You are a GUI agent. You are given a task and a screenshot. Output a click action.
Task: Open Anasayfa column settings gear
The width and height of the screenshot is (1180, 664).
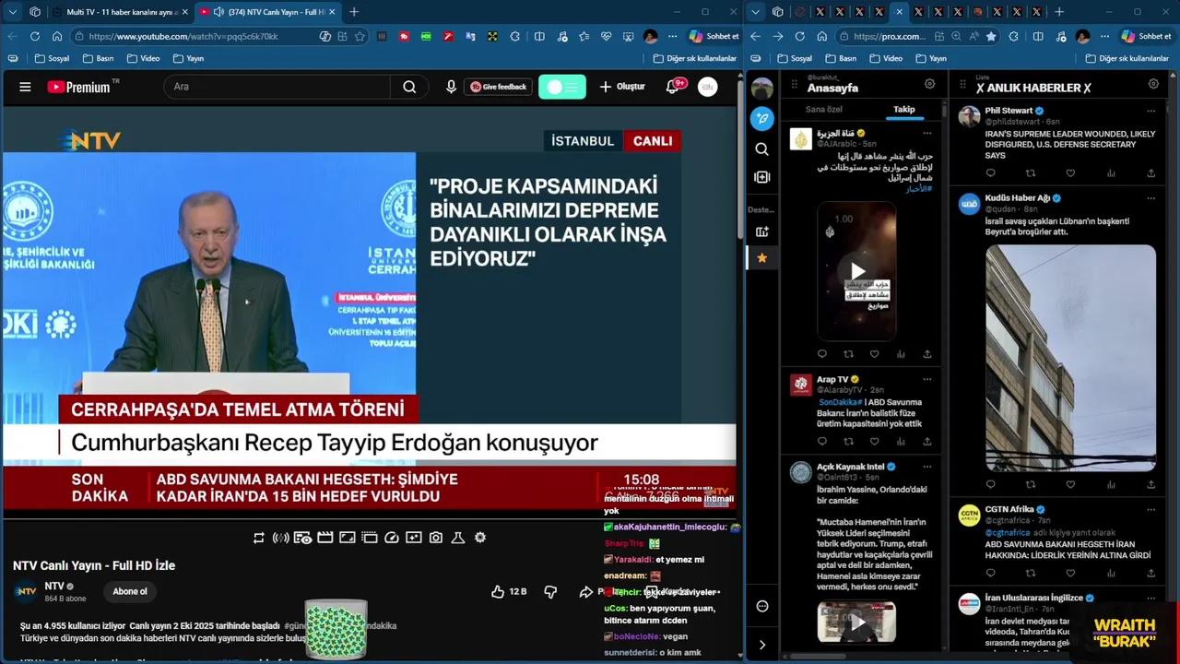929,84
